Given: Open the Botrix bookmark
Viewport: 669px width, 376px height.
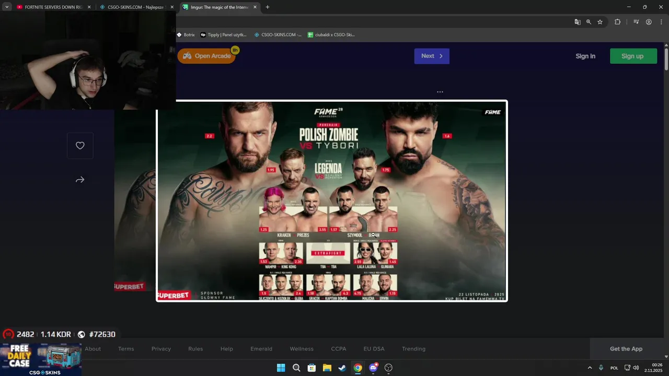Looking at the screenshot, I should [x=186, y=35].
